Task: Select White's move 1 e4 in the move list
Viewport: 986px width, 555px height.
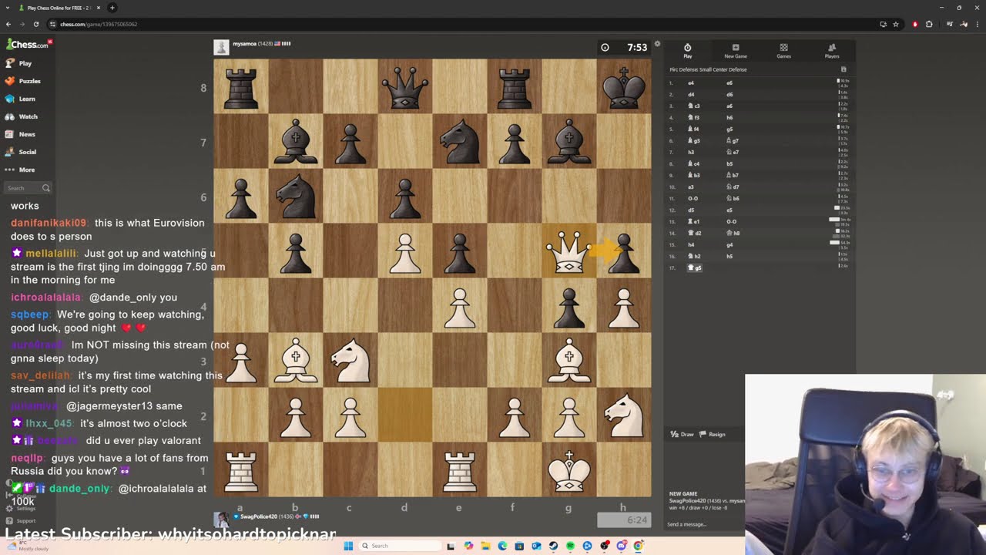Action: point(691,82)
